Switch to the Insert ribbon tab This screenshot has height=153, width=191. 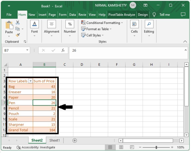coord(42,15)
